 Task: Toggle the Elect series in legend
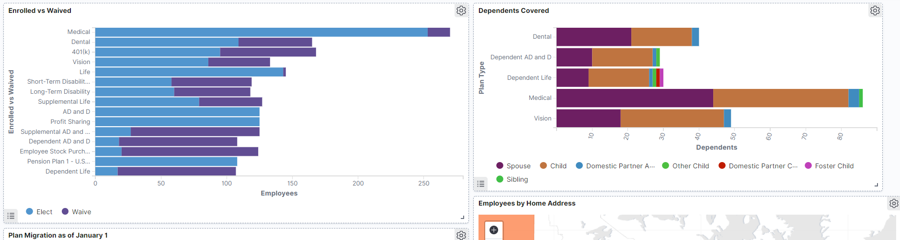point(39,212)
